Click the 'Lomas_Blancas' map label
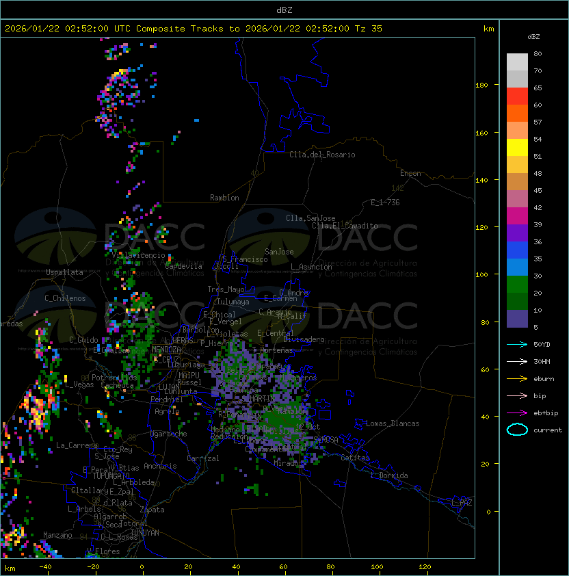The width and height of the screenshot is (569, 576). tap(393, 423)
